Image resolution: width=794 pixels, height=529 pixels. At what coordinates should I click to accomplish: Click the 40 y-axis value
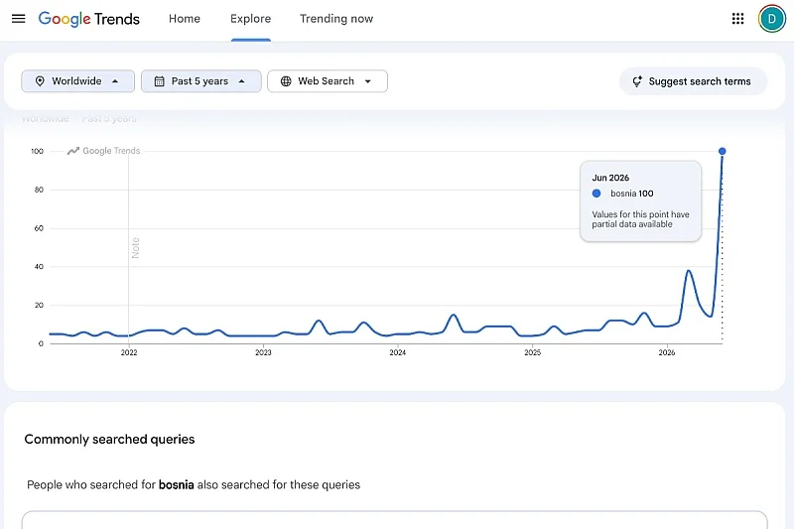click(x=39, y=266)
